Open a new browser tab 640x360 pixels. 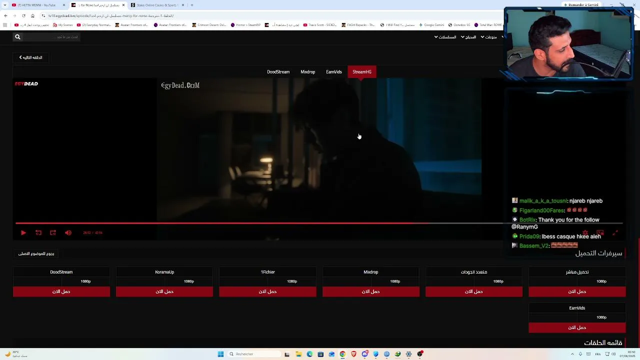pos(192,5)
